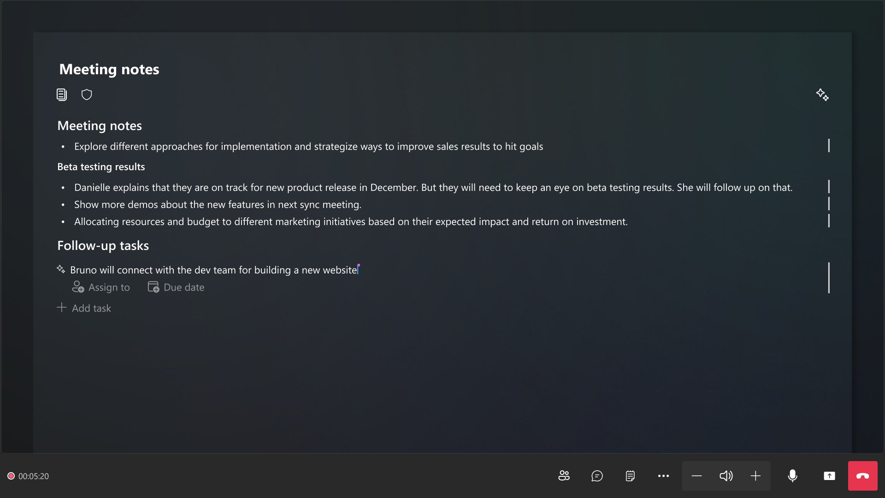Click the share screen icon
The height and width of the screenshot is (498, 885).
(829, 476)
